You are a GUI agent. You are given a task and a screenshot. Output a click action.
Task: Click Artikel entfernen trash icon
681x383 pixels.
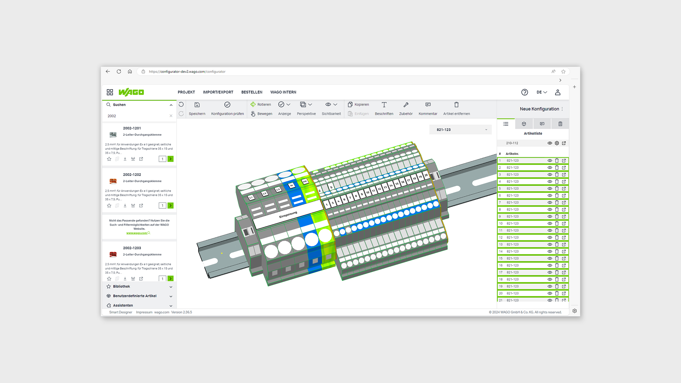pos(457,105)
